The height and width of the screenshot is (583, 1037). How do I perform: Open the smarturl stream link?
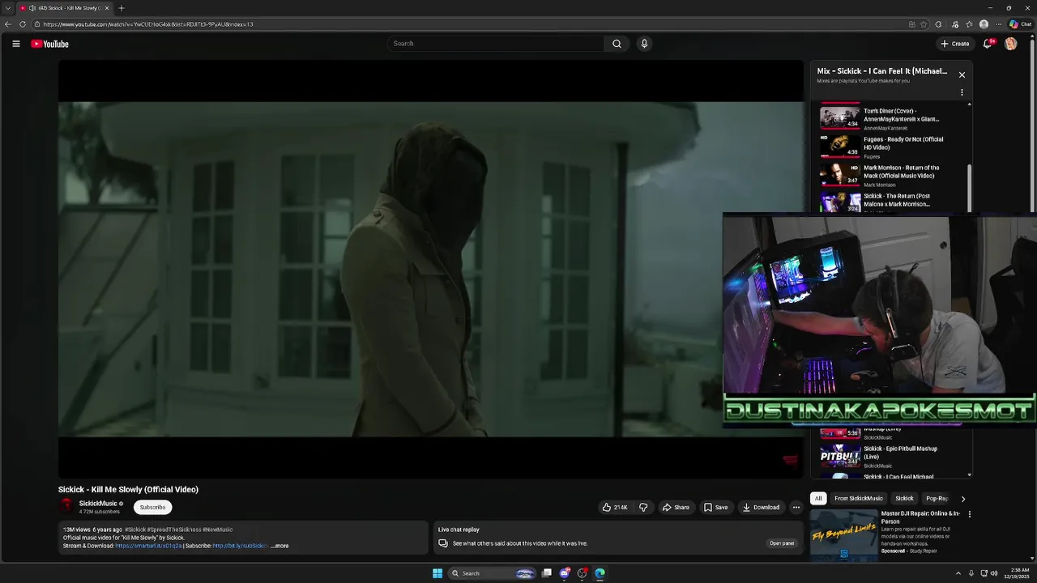click(x=148, y=546)
